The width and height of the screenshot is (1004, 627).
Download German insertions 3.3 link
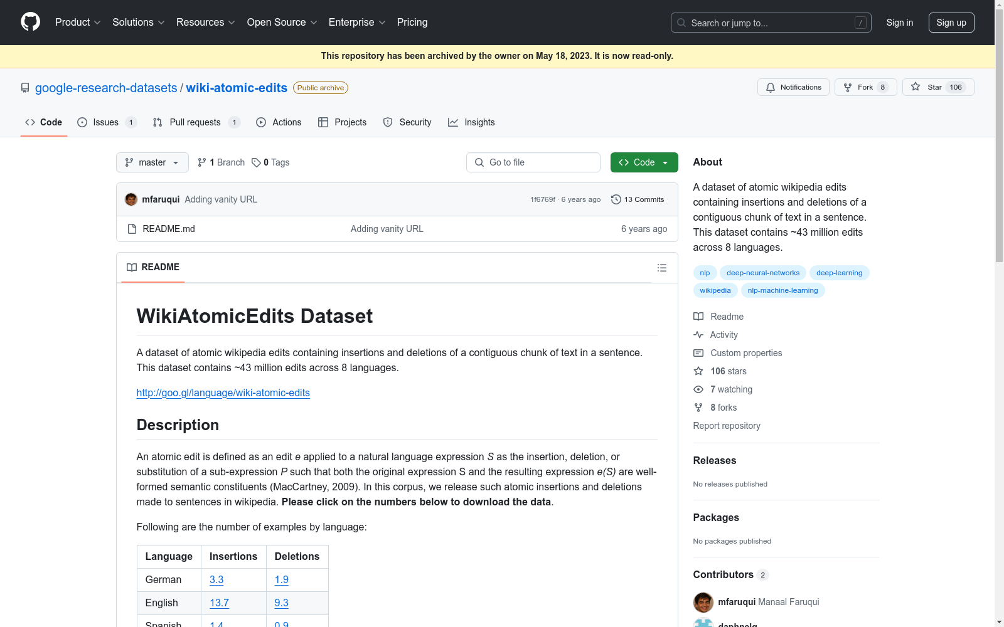[x=216, y=580]
